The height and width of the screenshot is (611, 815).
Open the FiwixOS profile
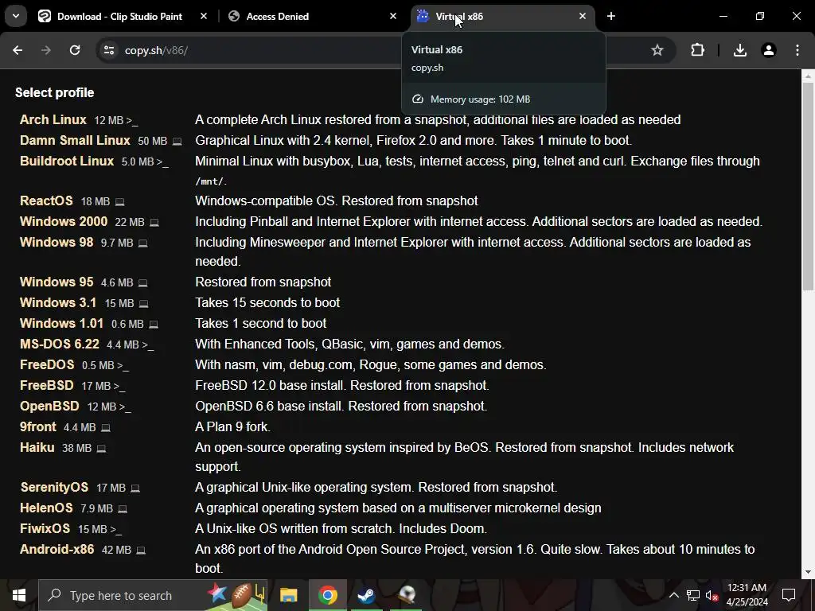pos(45,529)
